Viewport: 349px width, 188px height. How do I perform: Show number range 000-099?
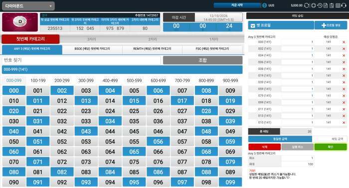pos(14,80)
